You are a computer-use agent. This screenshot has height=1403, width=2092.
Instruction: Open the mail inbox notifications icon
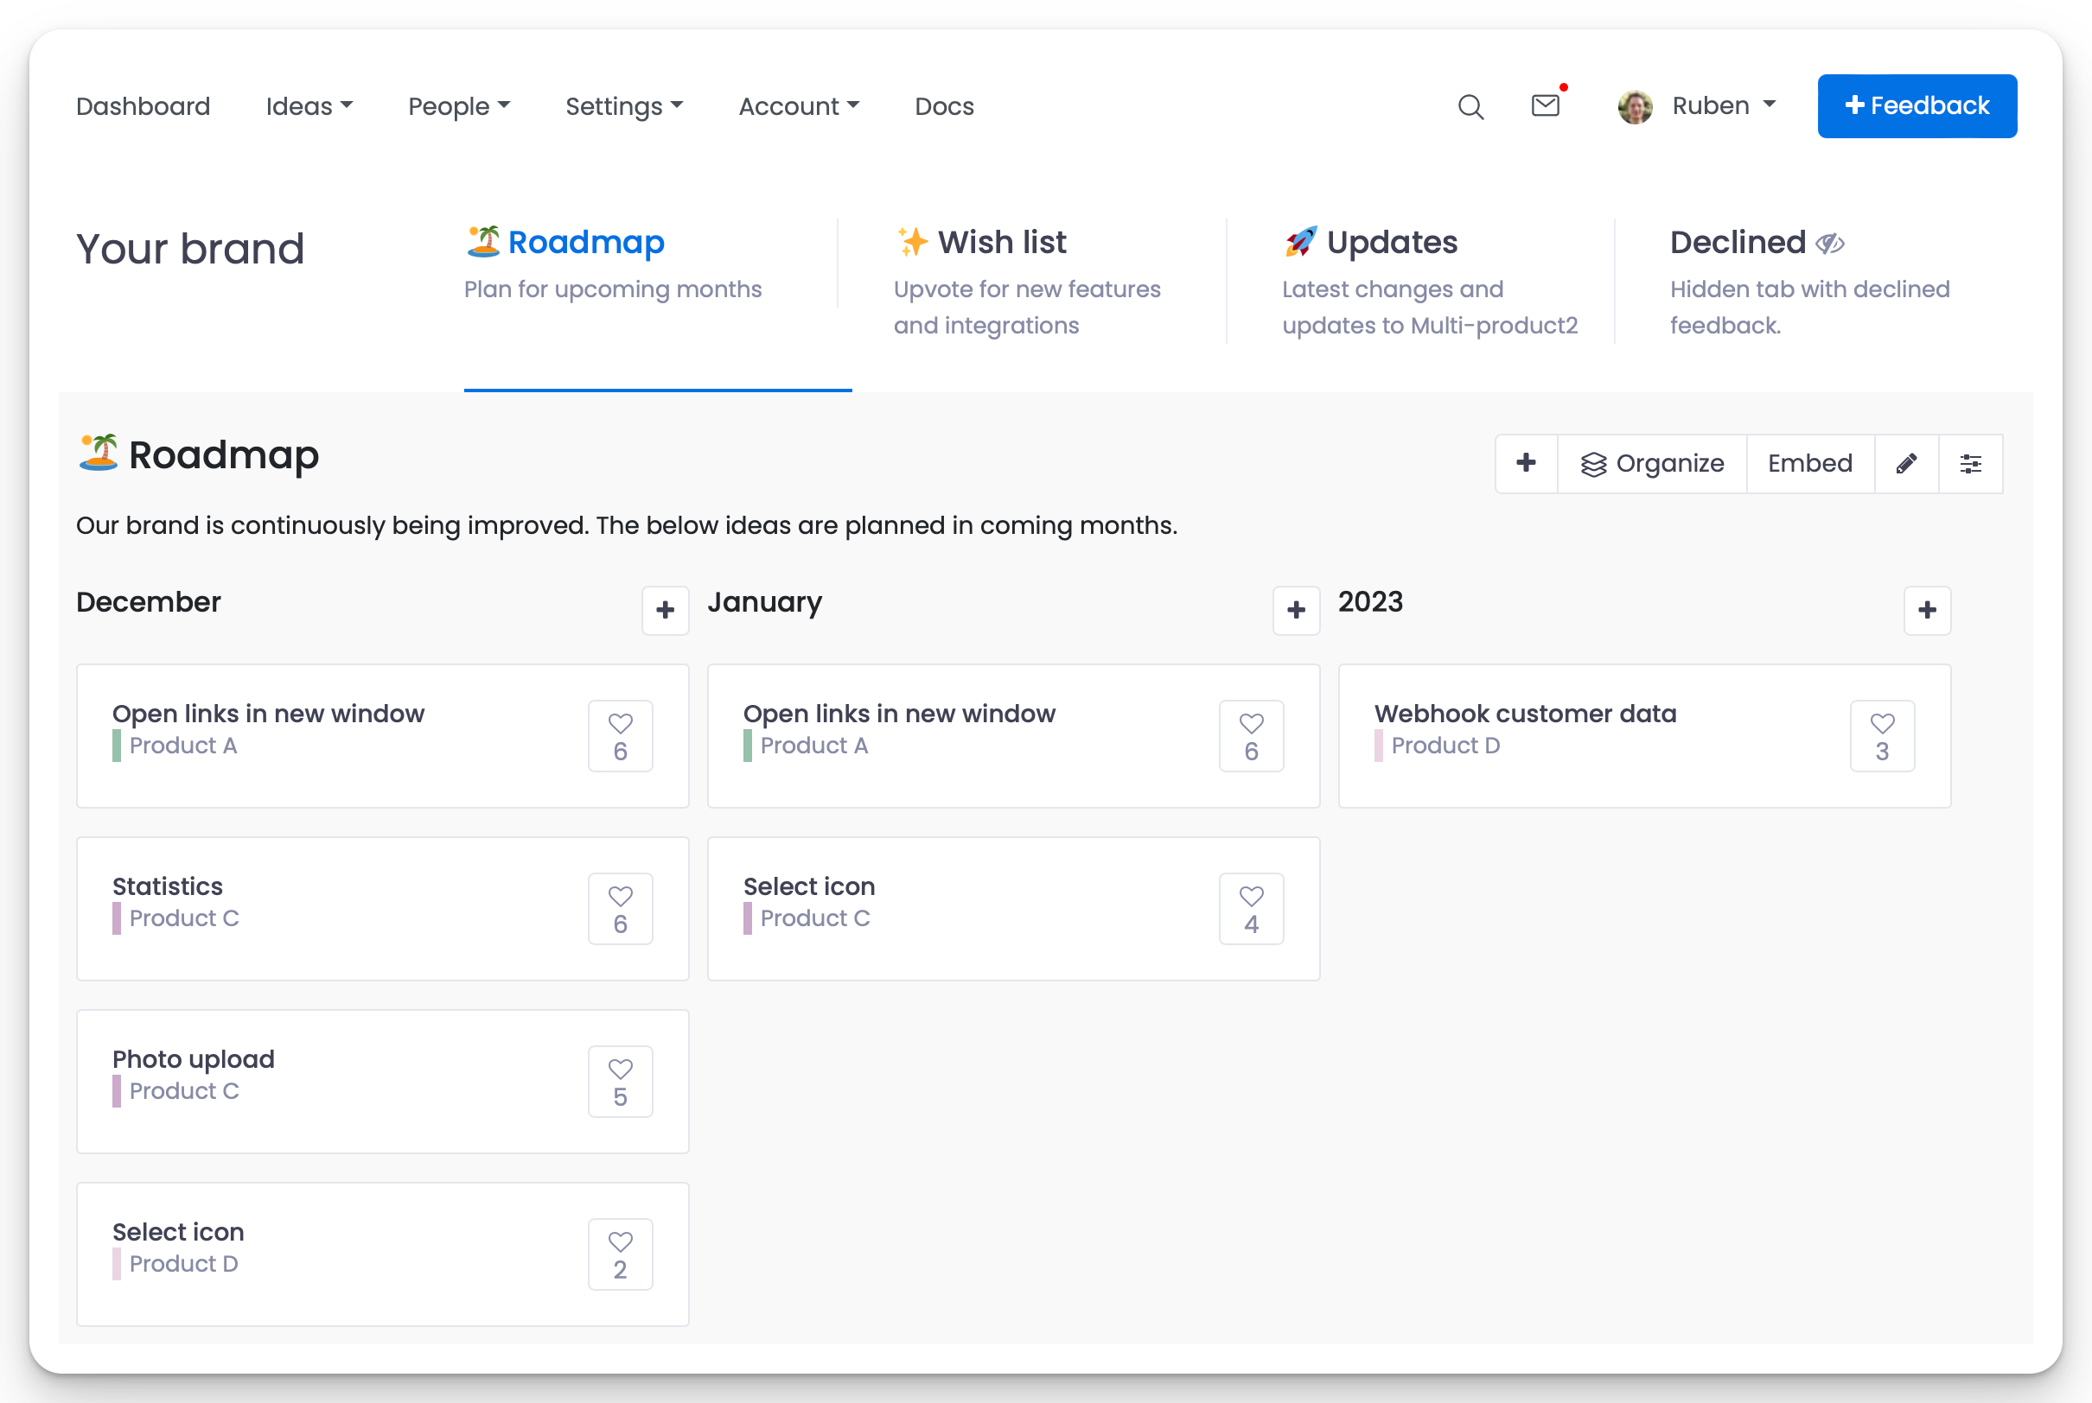click(1545, 105)
